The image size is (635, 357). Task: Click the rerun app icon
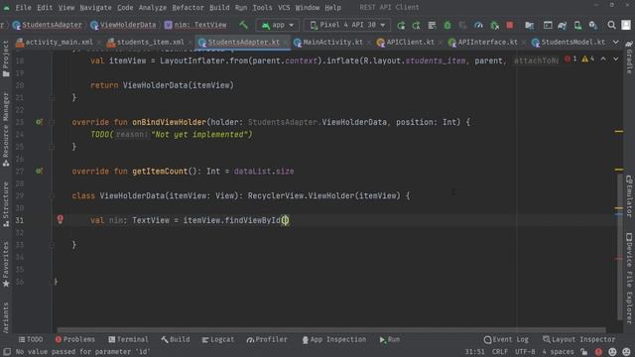tap(401, 25)
